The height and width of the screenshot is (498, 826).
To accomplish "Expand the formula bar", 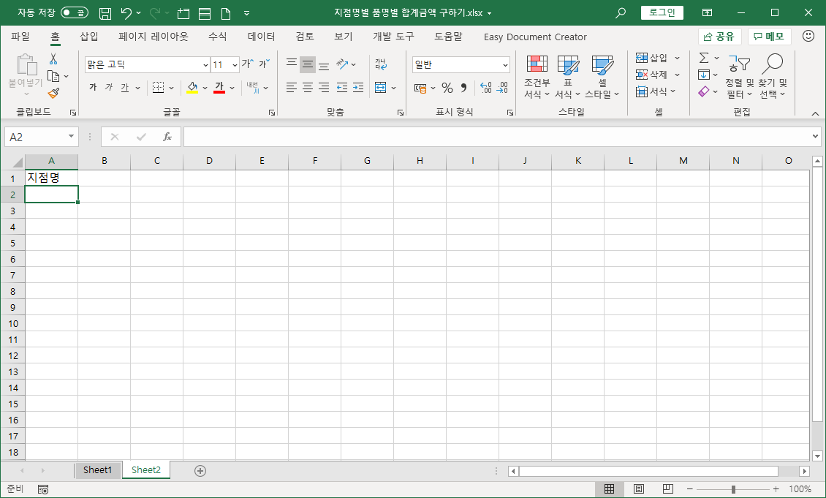I will click(816, 137).
